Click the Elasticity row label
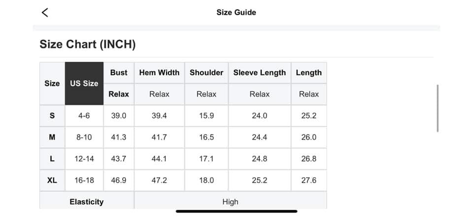Screen dimensions: 473x217 pos(87,201)
